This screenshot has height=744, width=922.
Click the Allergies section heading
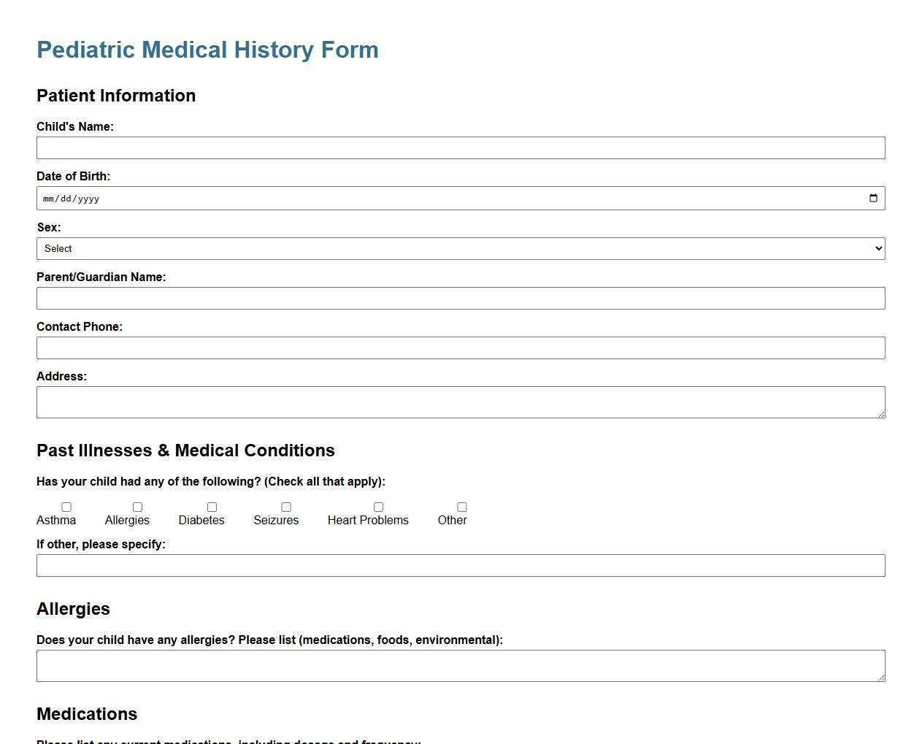click(73, 608)
